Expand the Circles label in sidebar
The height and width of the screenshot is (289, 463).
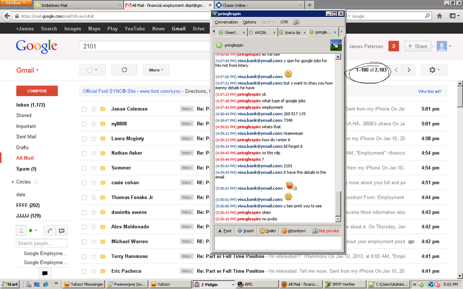[x=13, y=182]
